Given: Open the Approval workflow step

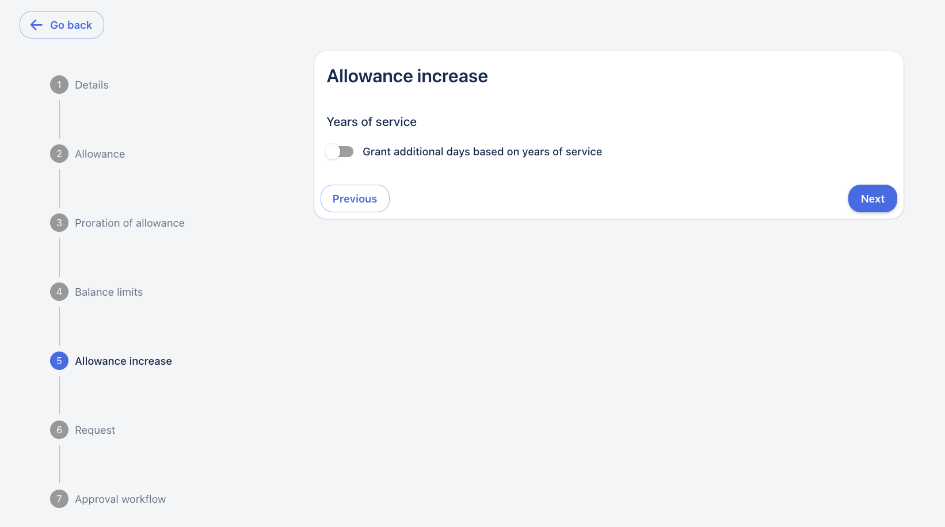Looking at the screenshot, I should pos(120,499).
